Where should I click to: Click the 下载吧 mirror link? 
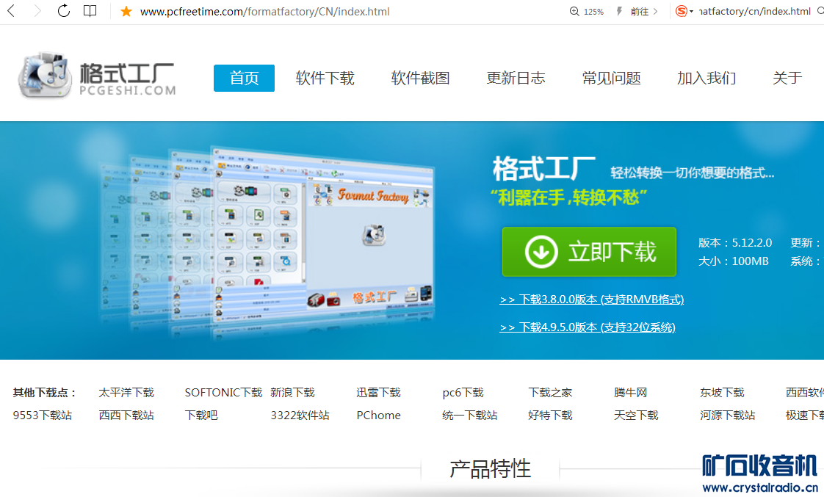pos(201,415)
